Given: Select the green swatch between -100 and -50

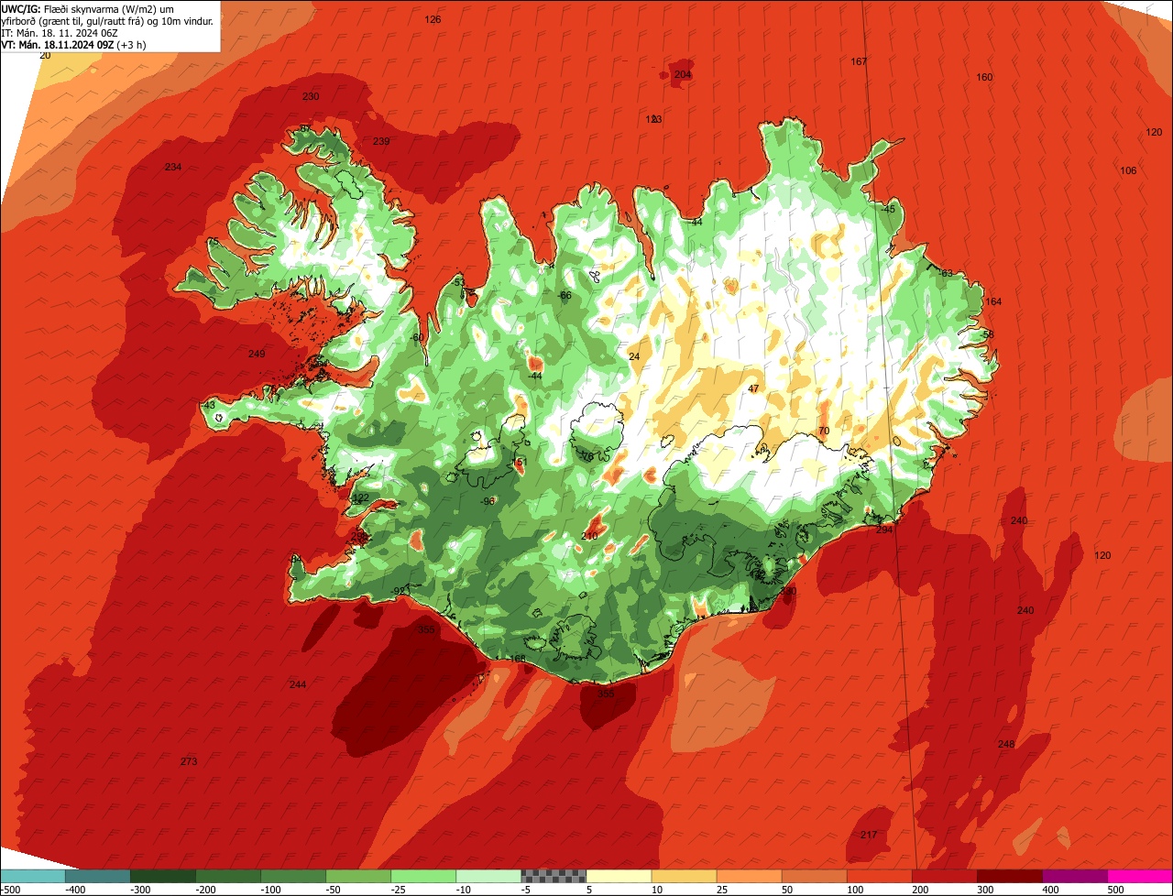Looking at the screenshot, I should (293, 876).
